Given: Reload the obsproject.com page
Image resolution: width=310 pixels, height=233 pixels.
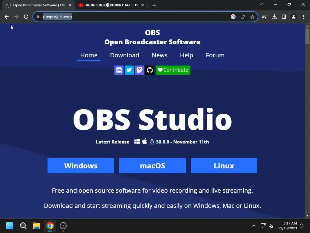Looking at the screenshot, I should 26,17.
